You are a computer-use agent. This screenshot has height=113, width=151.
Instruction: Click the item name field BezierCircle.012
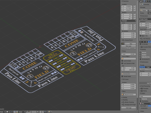pos(130,94)
